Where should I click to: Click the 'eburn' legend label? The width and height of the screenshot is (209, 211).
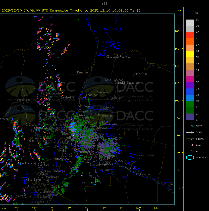tap(200, 139)
